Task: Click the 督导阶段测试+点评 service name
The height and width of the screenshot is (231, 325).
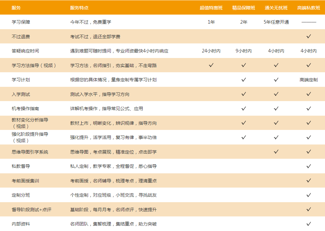Action: tap(32, 210)
